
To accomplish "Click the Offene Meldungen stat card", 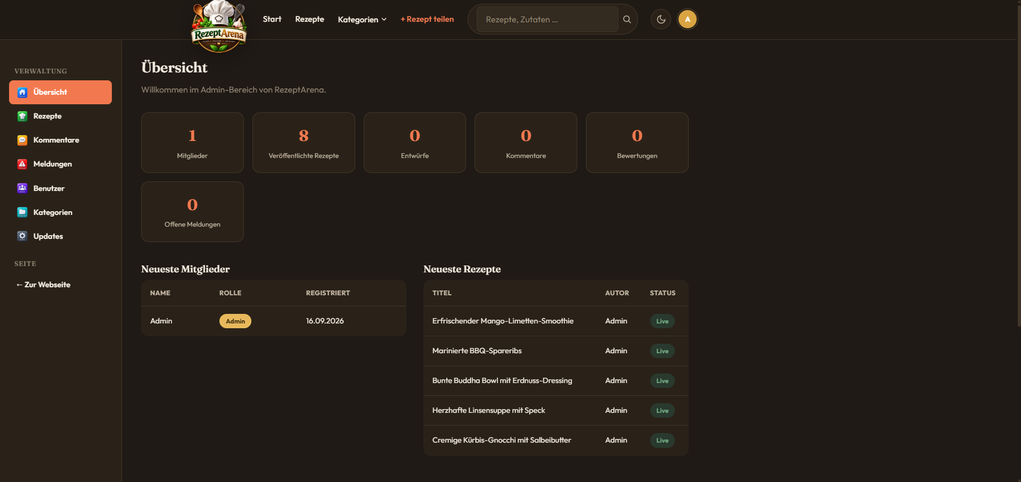I will 192,212.
